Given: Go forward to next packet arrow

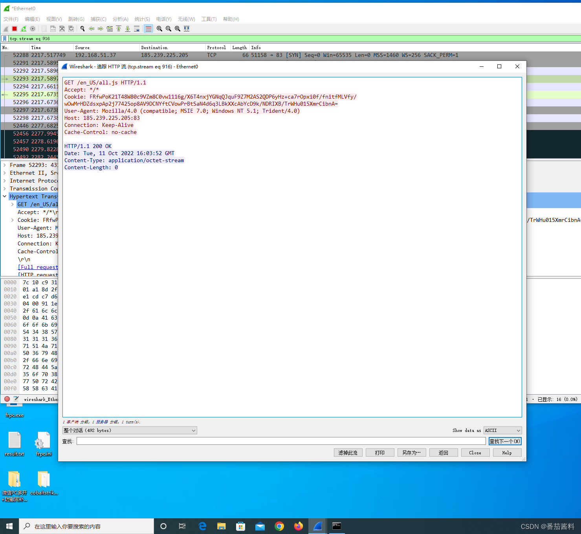Looking at the screenshot, I should [101, 29].
